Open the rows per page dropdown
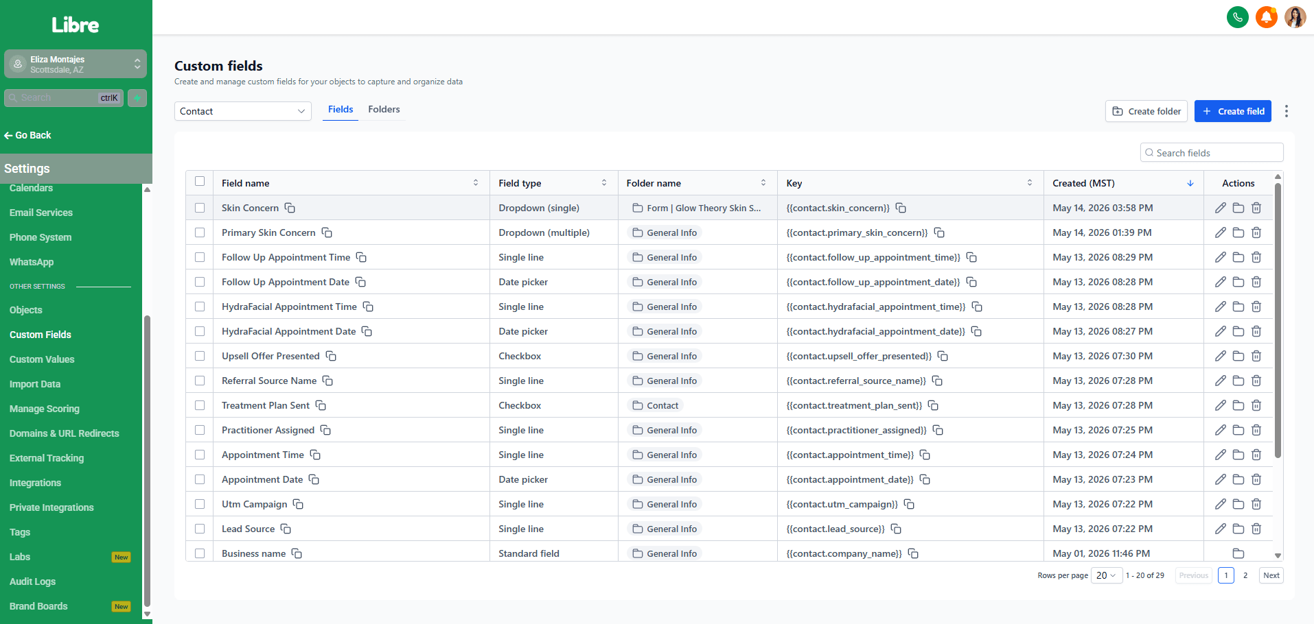Image resolution: width=1314 pixels, height=624 pixels. pyautogui.click(x=1106, y=575)
